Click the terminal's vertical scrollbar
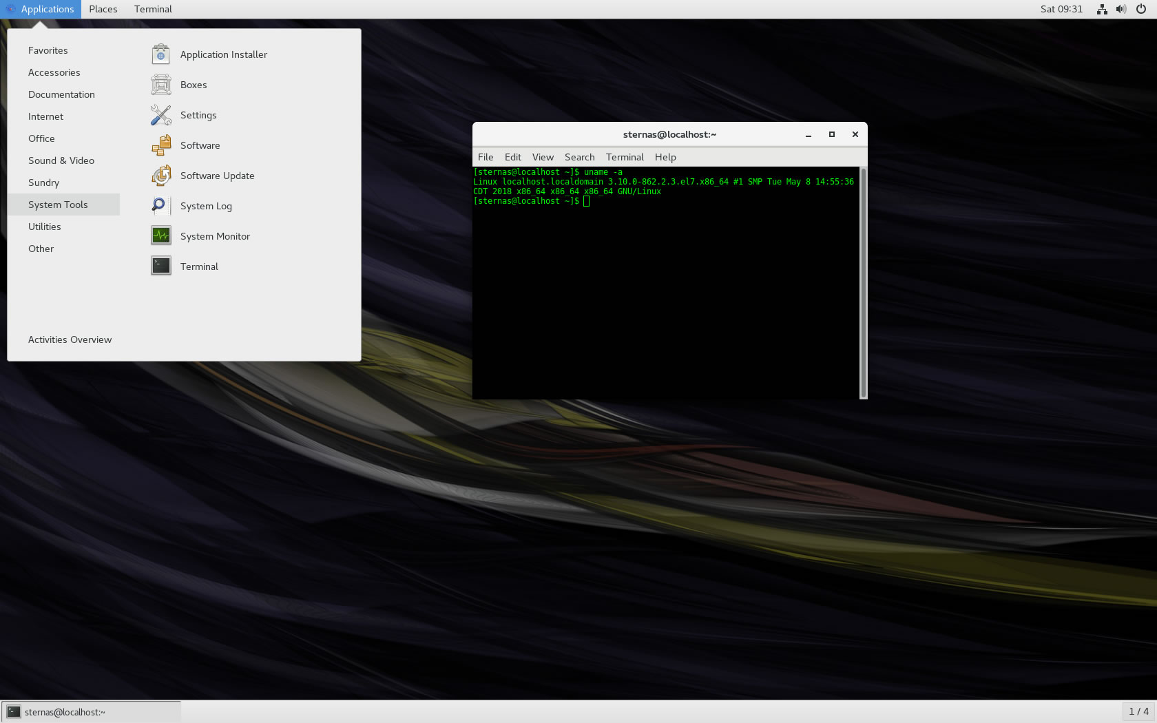 (x=863, y=282)
